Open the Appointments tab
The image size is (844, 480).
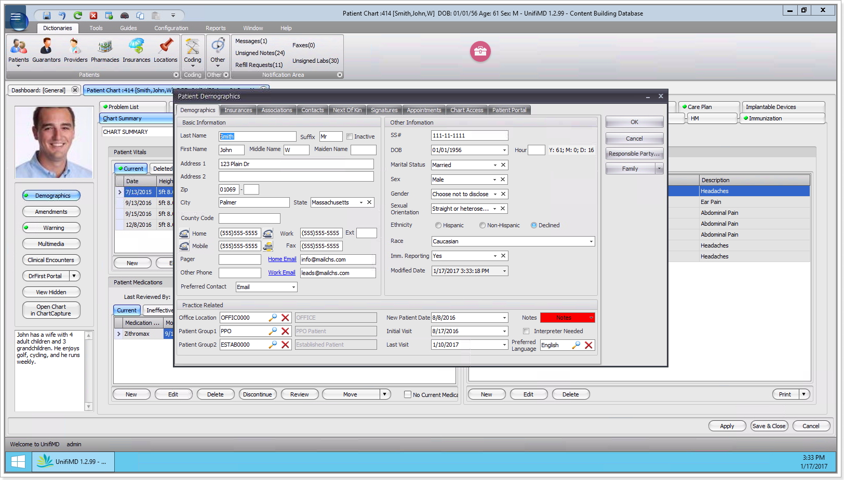(424, 110)
